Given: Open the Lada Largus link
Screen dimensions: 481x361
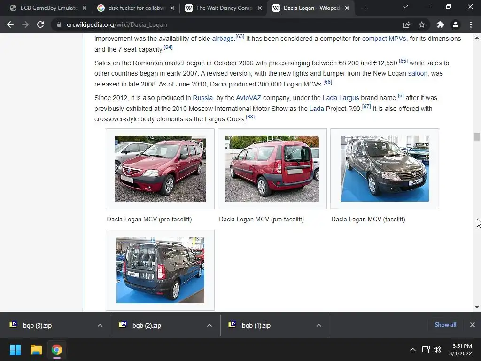Looking at the screenshot, I should (x=341, y=98).
